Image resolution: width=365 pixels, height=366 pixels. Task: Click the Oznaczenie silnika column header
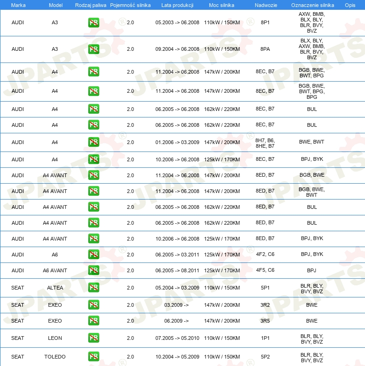312,5
